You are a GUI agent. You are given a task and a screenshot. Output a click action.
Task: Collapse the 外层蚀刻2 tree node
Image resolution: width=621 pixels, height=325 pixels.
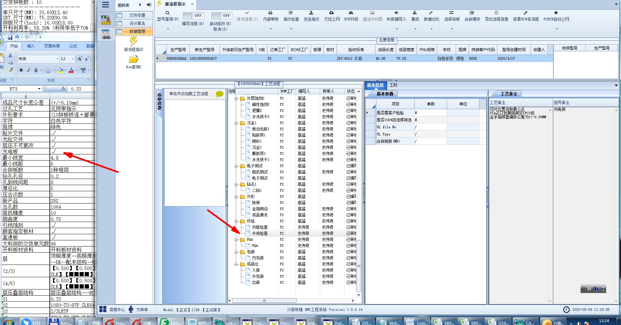236,98
